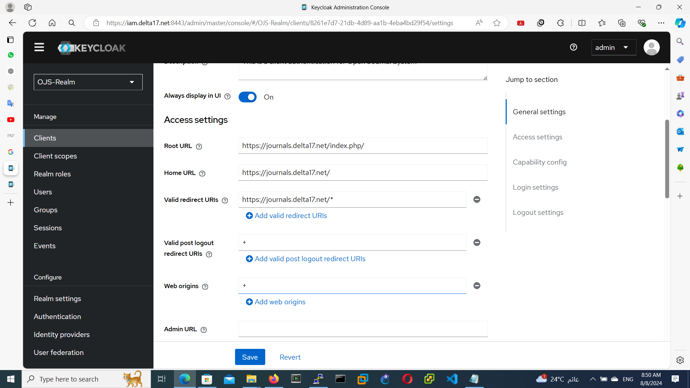Click help icon next to Root URL

(x=199, y=147)
